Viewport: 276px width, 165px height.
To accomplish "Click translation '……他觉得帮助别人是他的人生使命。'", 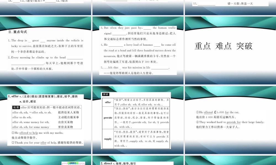I will point(129,73).
